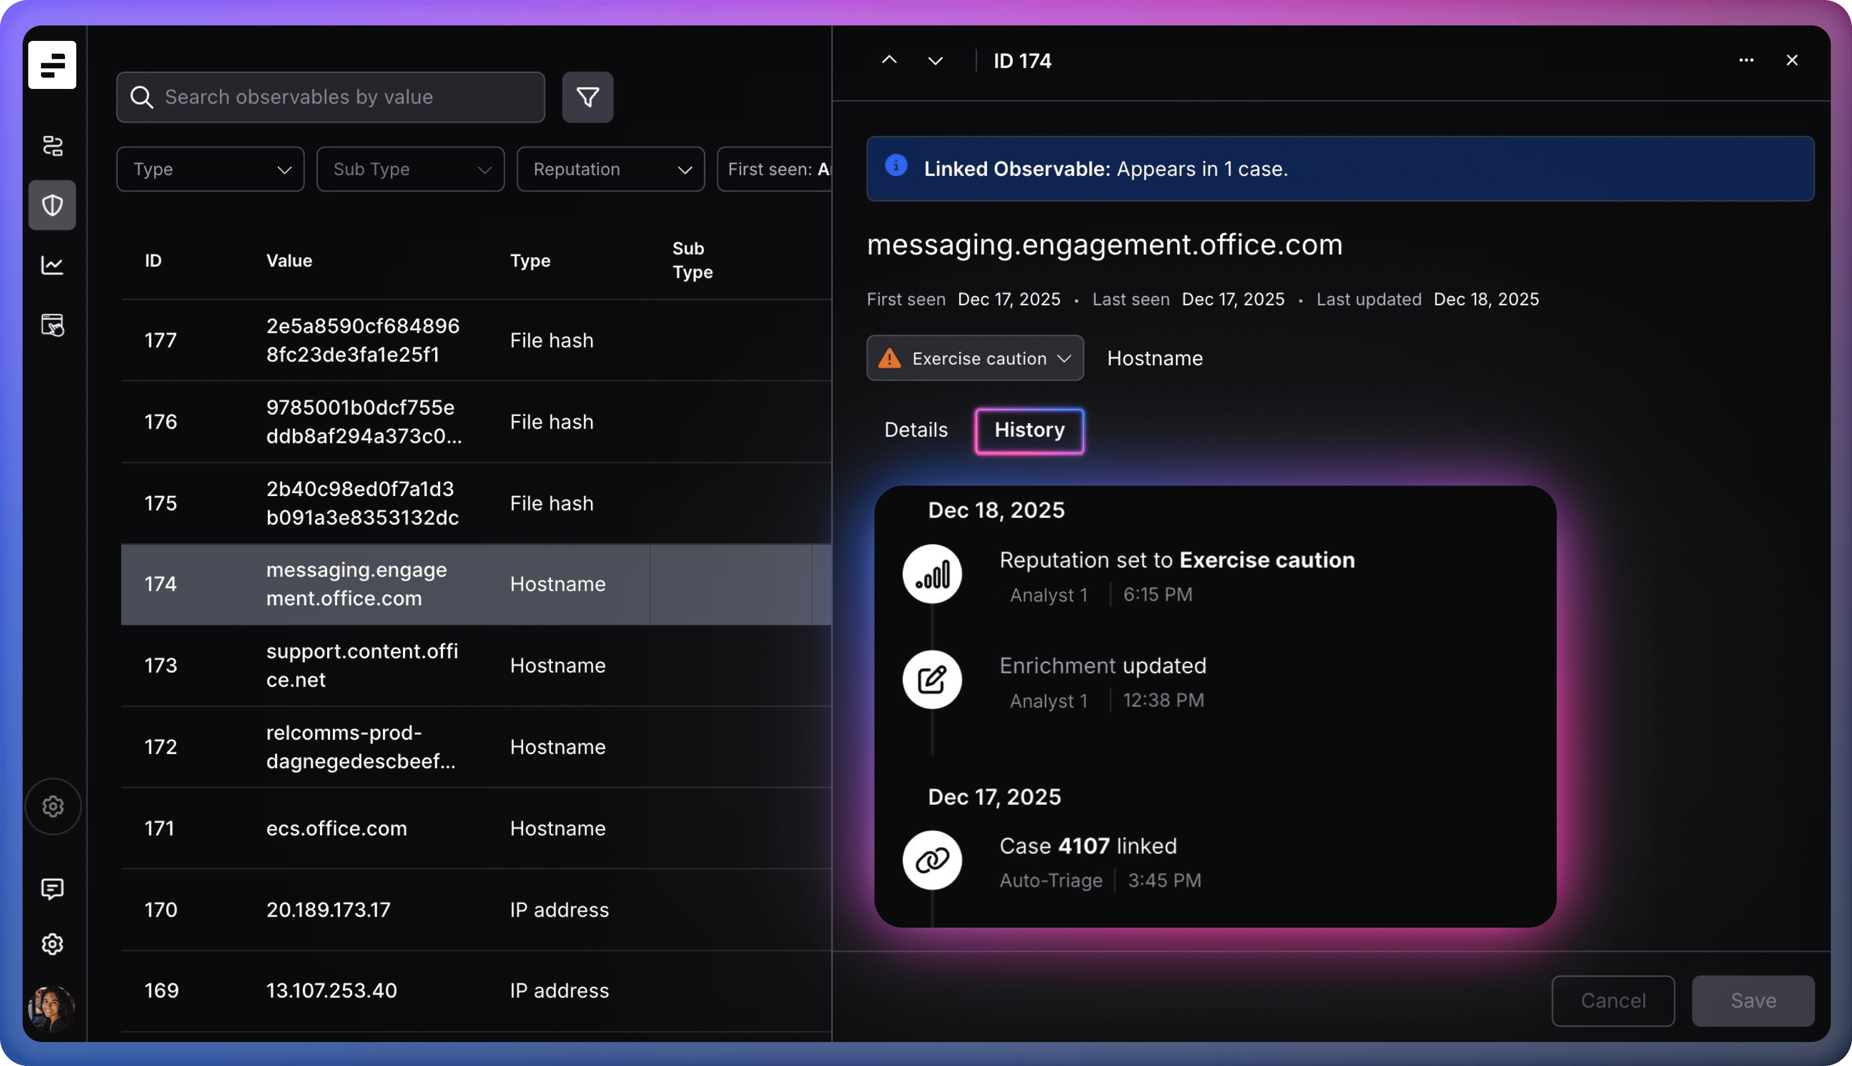Select the History tab
The image size is (1852, 1066).
pos(1029,431)
